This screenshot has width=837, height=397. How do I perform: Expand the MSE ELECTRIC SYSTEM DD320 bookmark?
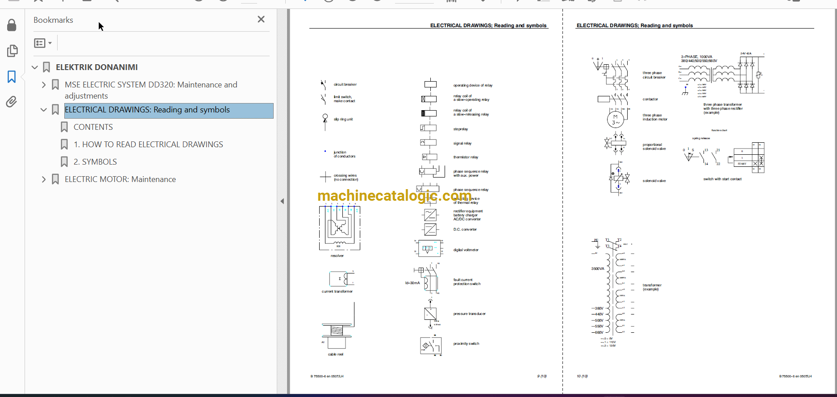coord(44,85)
